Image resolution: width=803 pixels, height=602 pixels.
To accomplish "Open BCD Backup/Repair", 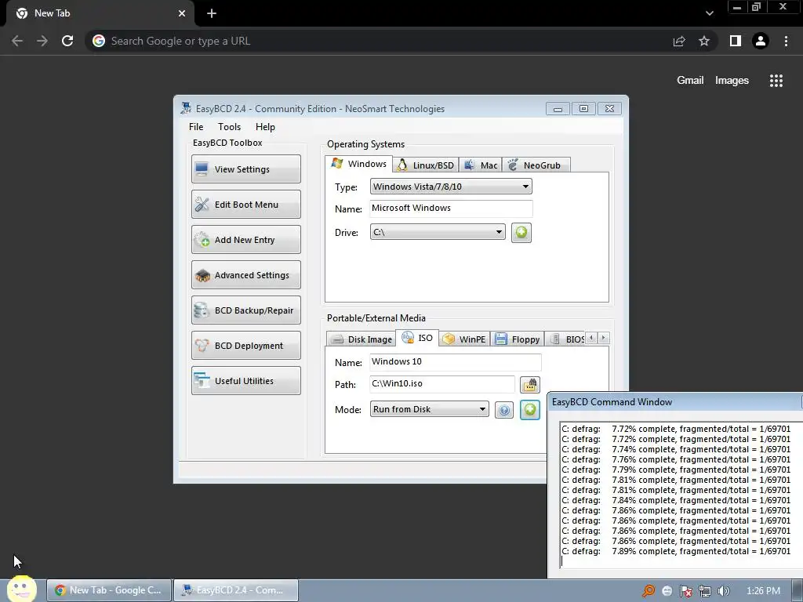I will [245, 310].
